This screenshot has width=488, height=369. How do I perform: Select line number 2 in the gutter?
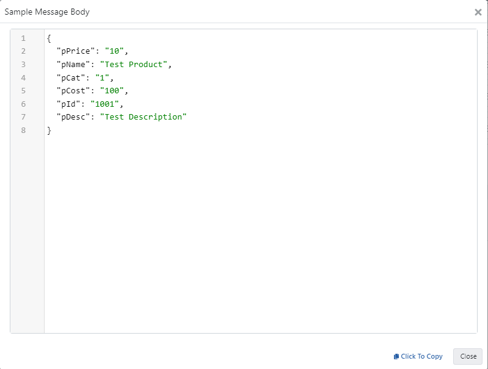pos(23,51)
